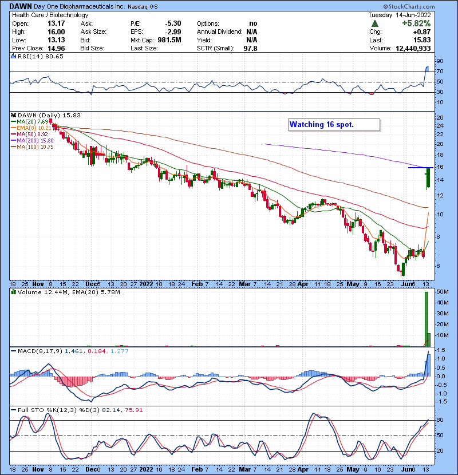Click the green volume bars icon

click(x=13, y=292)
